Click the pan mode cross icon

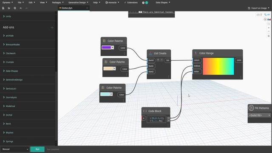[269, 36]
